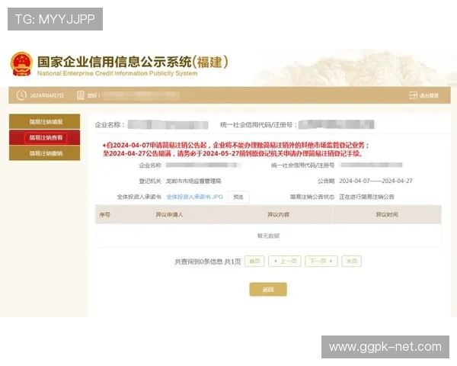This screenshot has height=366, width=457.
Task: Click the 暂无数据 empty table message
Action: pyautogui.click(x=268, y=236)
